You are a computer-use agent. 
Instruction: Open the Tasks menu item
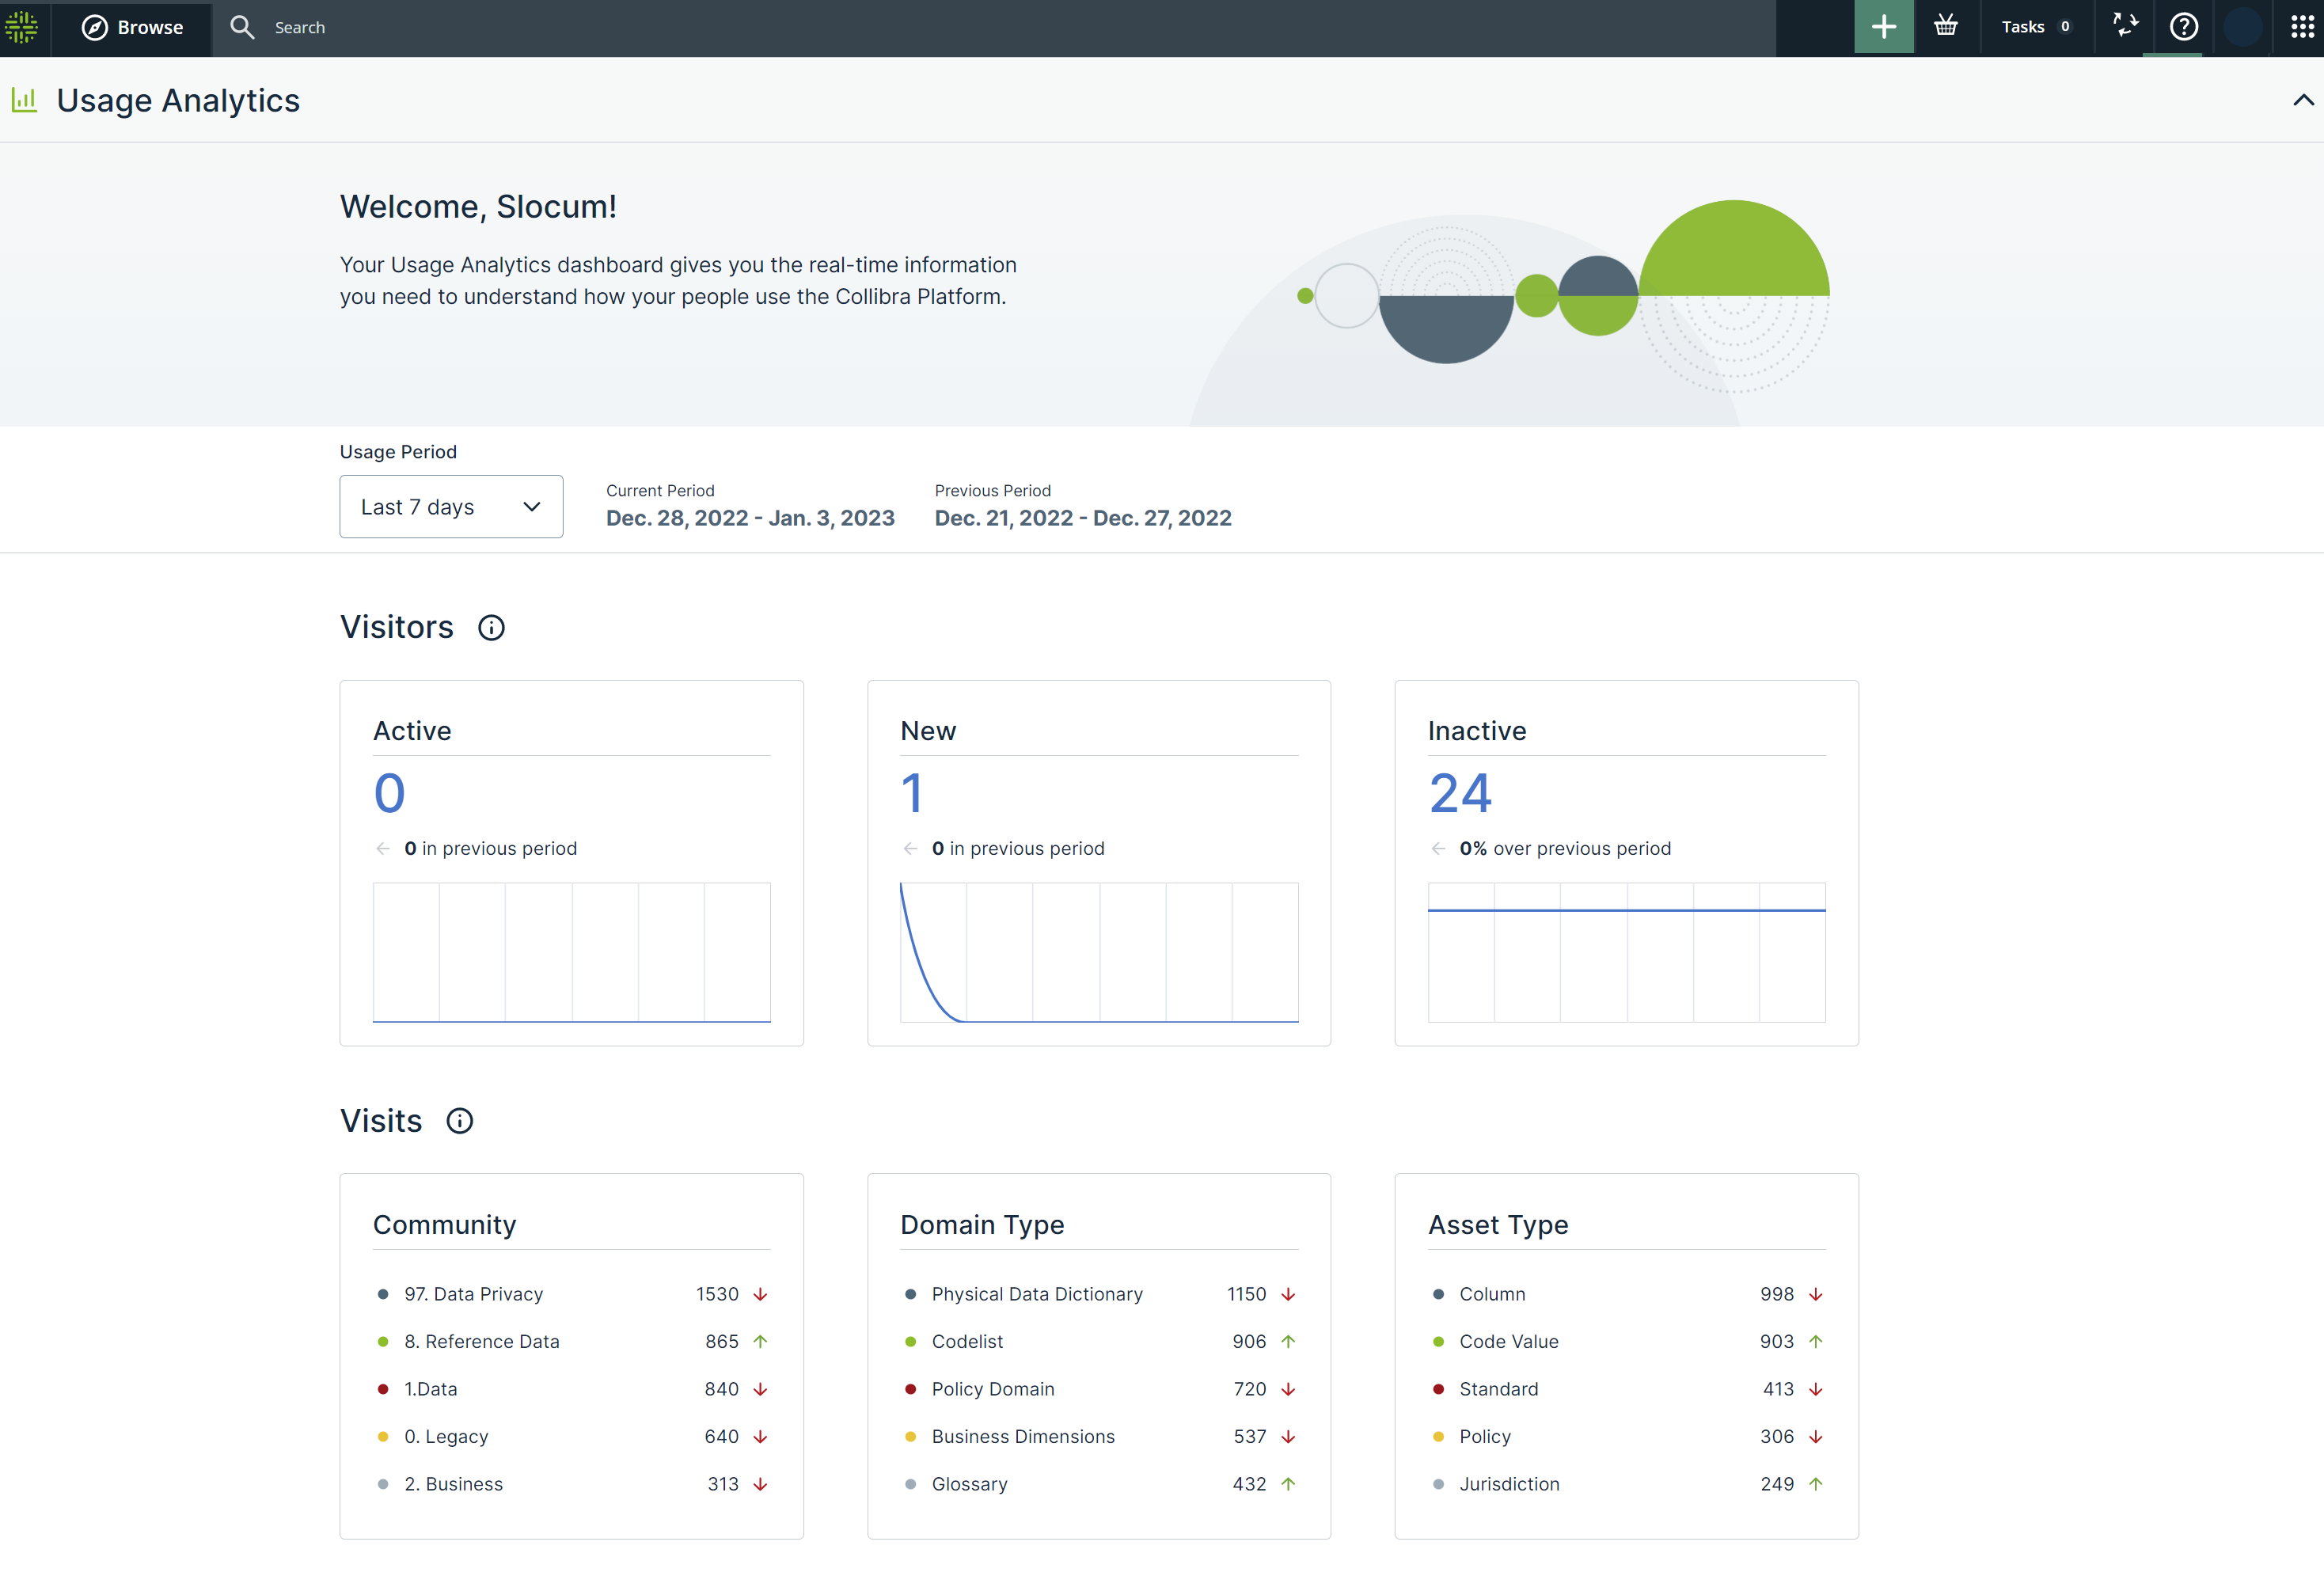(x=2036, y=27)
